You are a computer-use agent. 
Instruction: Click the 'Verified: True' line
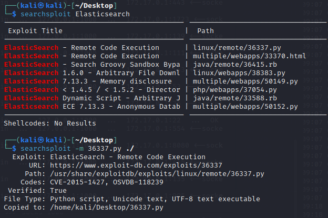(37, 190)
